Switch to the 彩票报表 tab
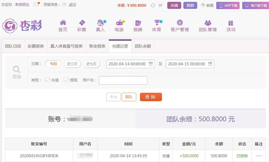This screenshot has height=162, width=269. click(x=36, y=46)
